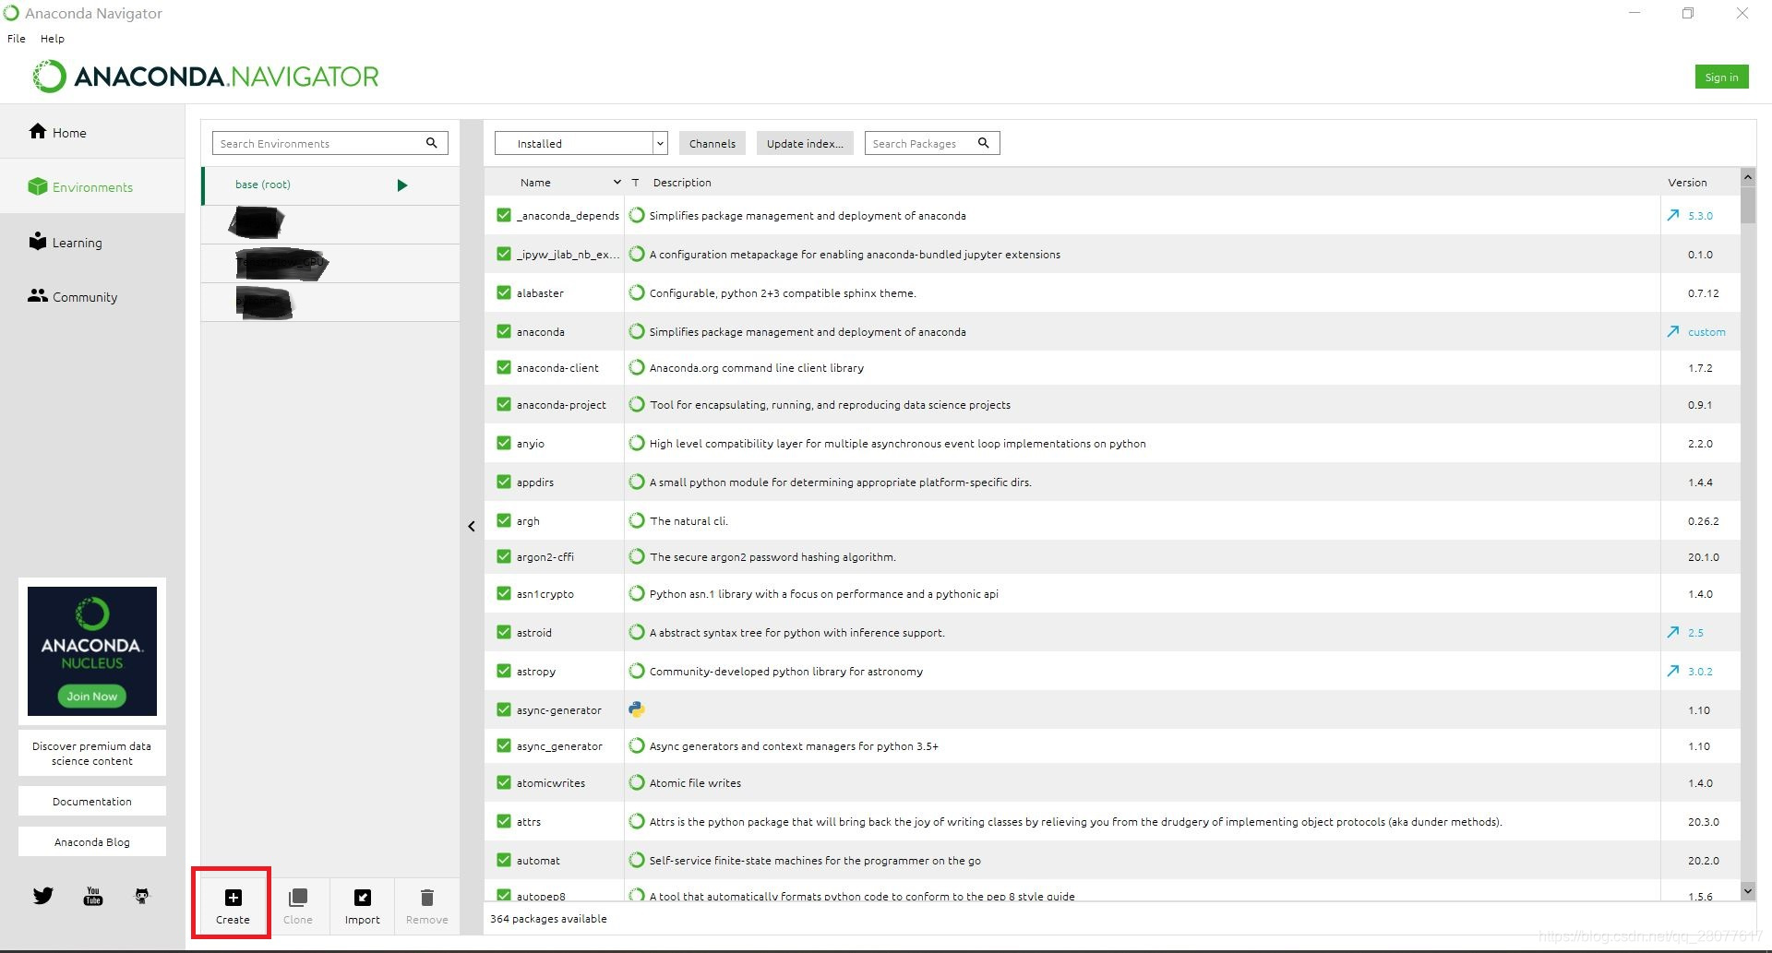Toggle the asn1crypto package checkbox
This screenshot has width=1772, height=953.
(x=504, y=593)
